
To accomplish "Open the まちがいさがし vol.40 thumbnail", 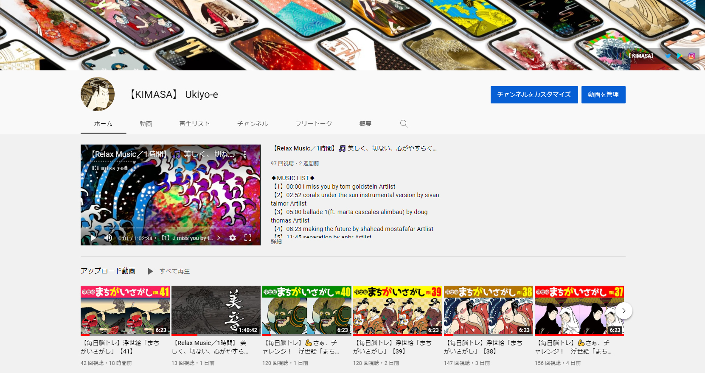I will (307, 310).
